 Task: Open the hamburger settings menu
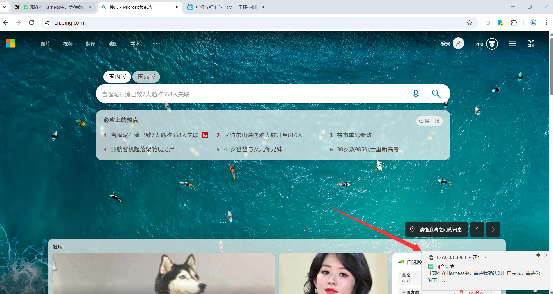pyautogui.click(x=512, y=43)
